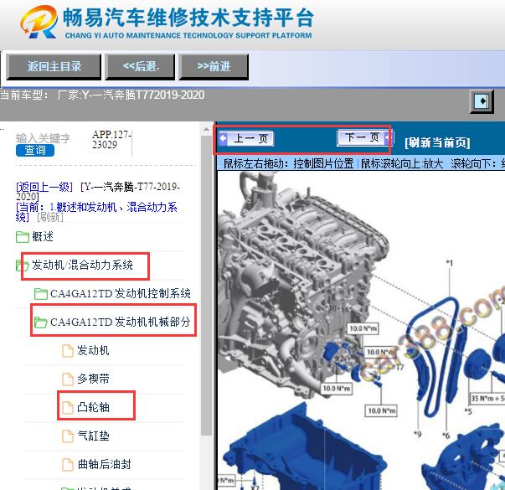
Task: Go to next page with 下一页
Action: [x=363, y=138]
